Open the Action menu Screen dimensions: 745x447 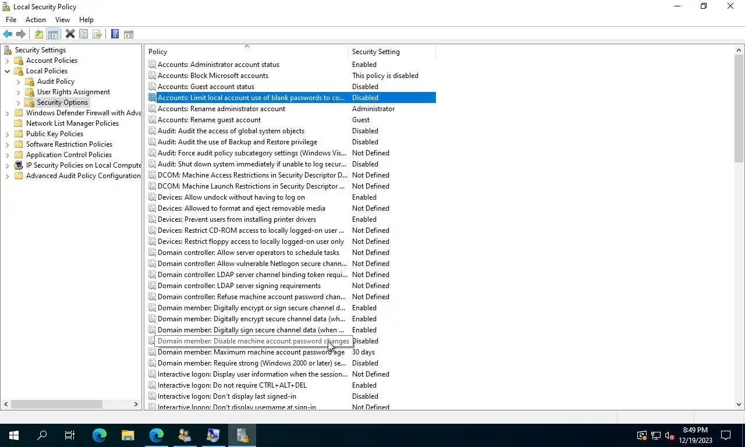click(x=36, y=20)
